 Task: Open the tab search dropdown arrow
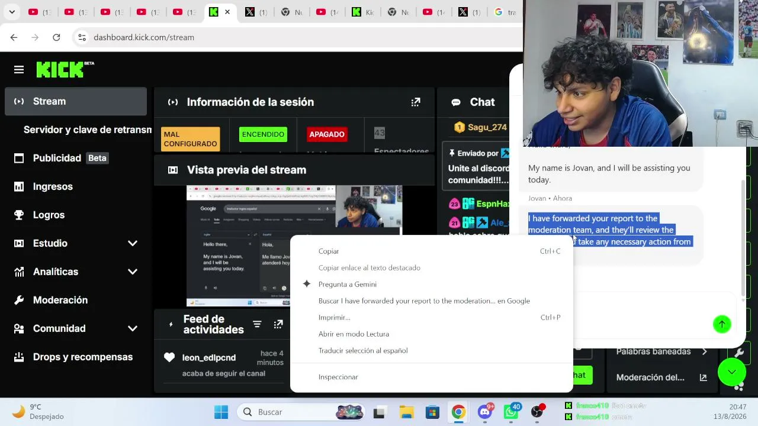click(x=12, y=12)
